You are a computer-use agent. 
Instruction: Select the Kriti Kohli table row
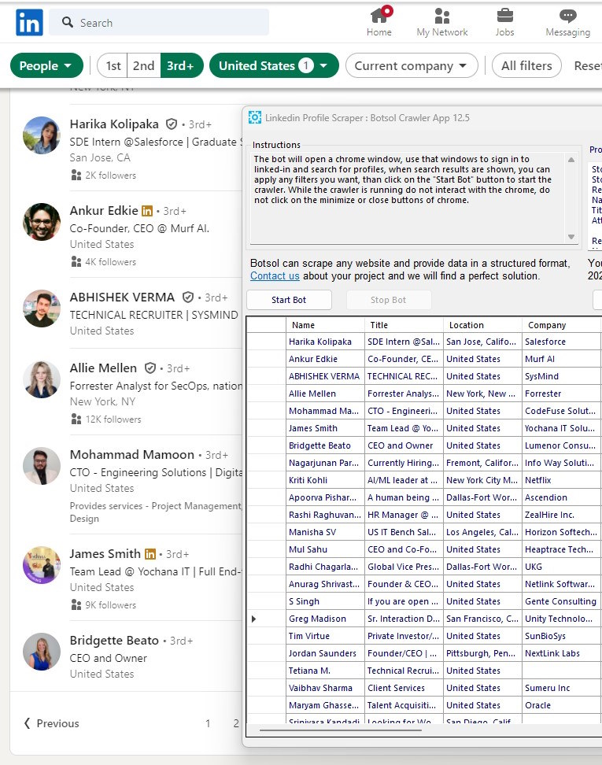click(423, 480)
